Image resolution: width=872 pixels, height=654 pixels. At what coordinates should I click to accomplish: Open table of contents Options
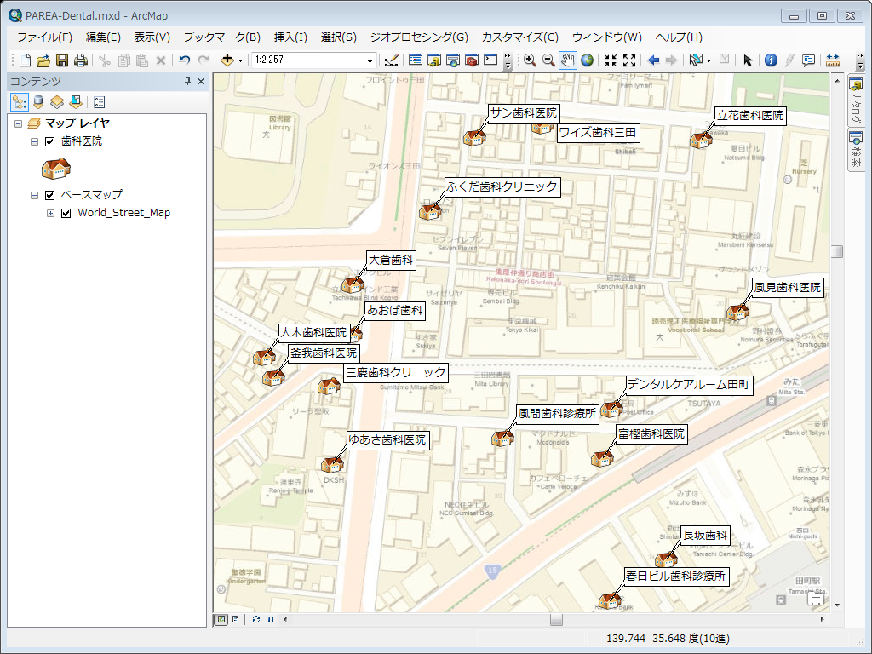[100, 102]
